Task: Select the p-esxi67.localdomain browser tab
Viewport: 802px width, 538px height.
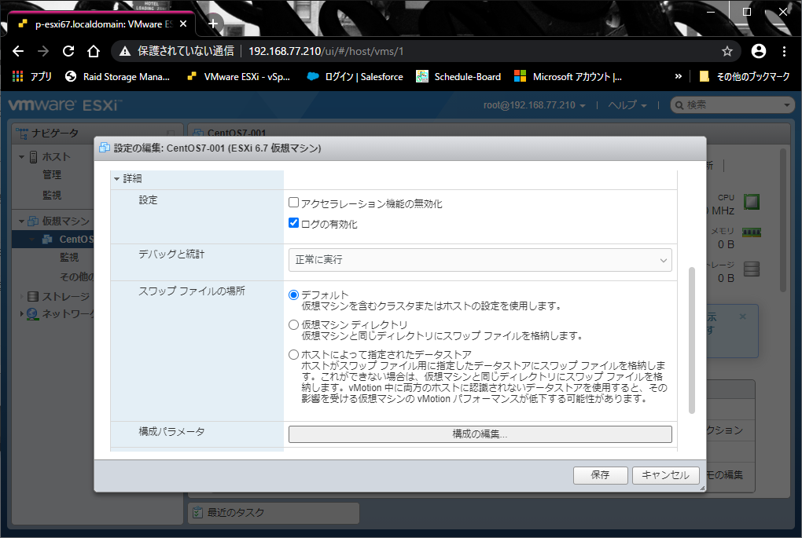Action: tap(101, 24)
